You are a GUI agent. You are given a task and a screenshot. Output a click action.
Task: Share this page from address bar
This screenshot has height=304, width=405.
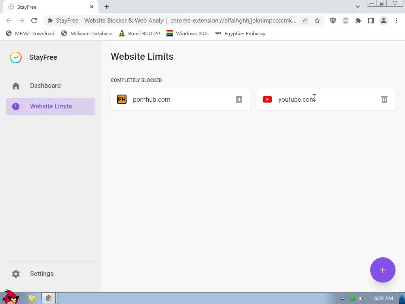pos(305,21)
